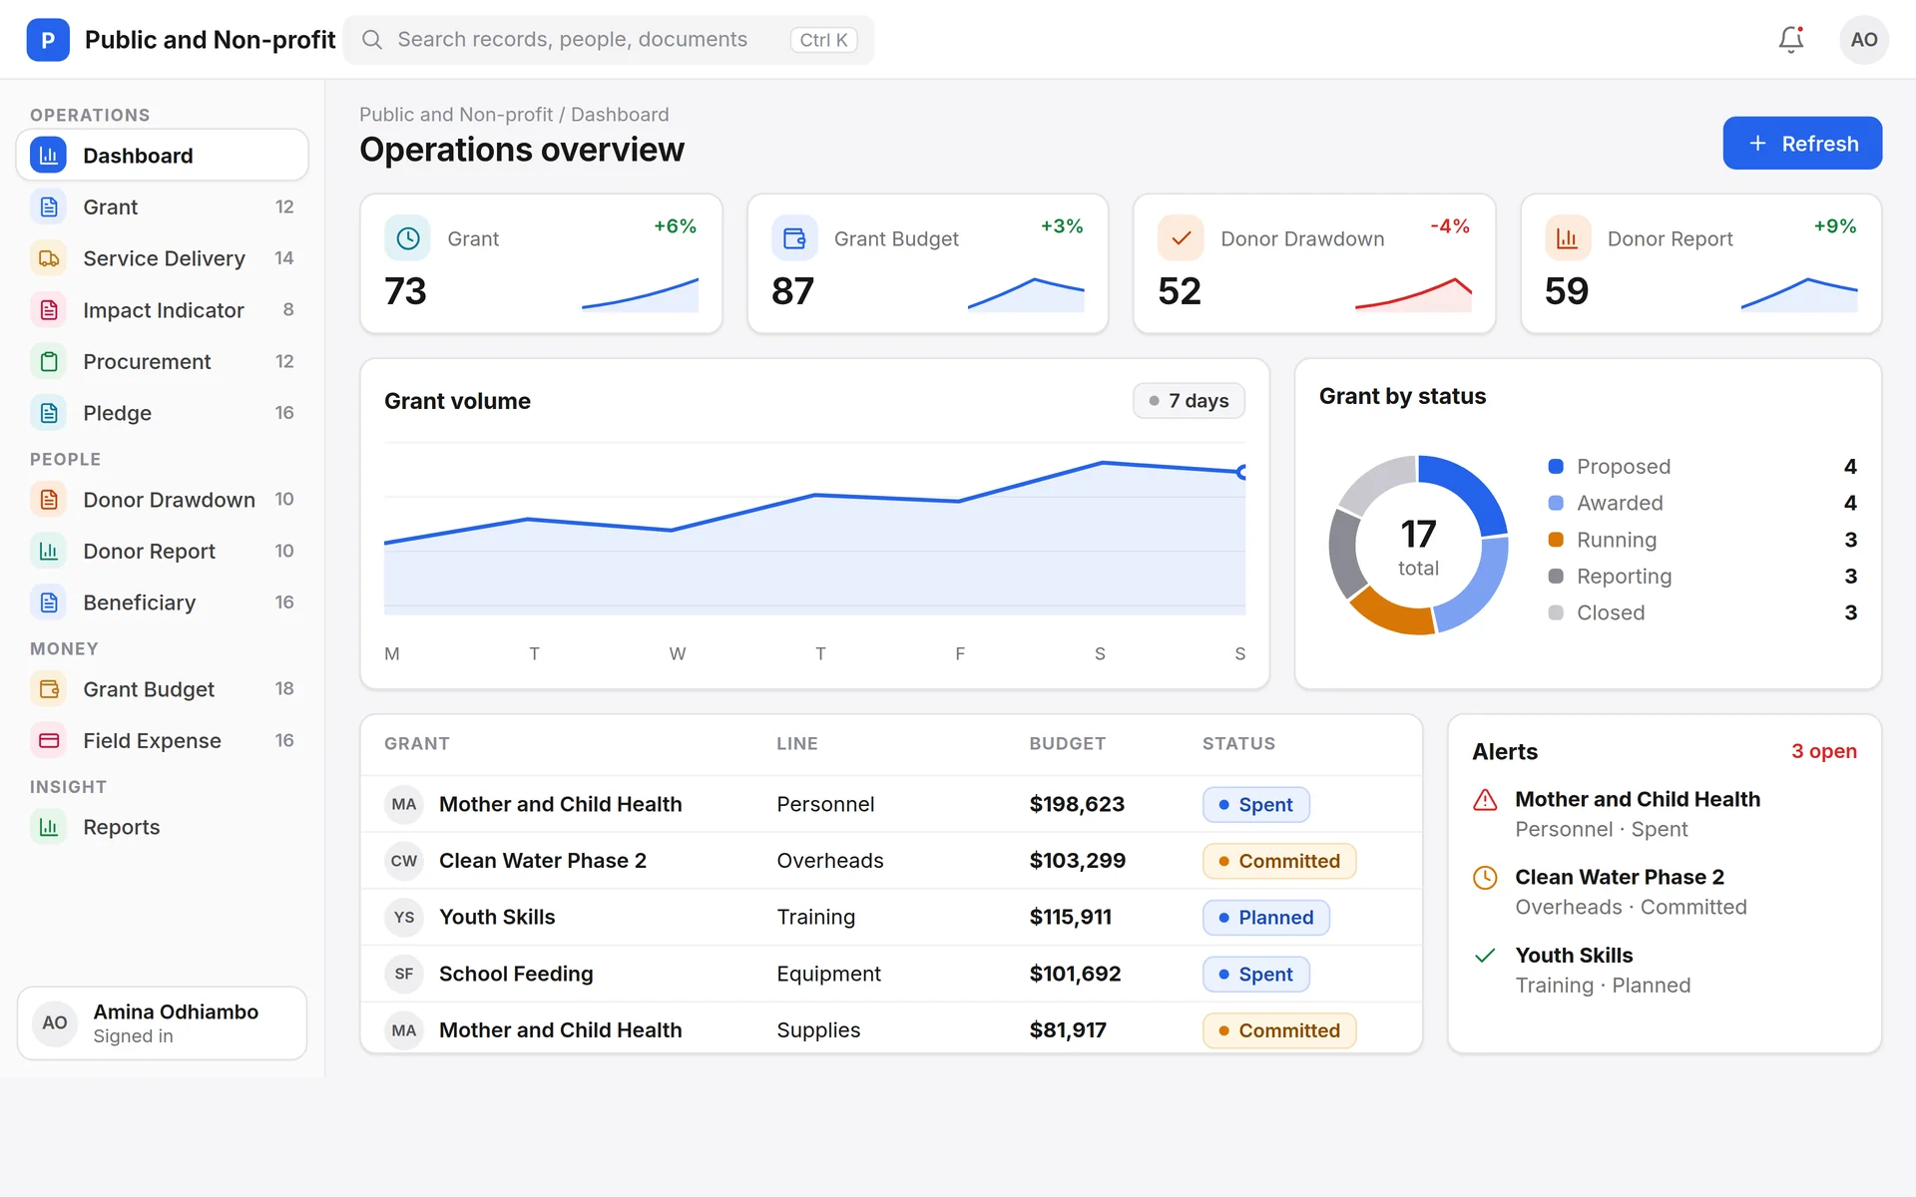
Task: Click the sidebar Grant Budget wallet icon
Action: [x=49, y=689]
